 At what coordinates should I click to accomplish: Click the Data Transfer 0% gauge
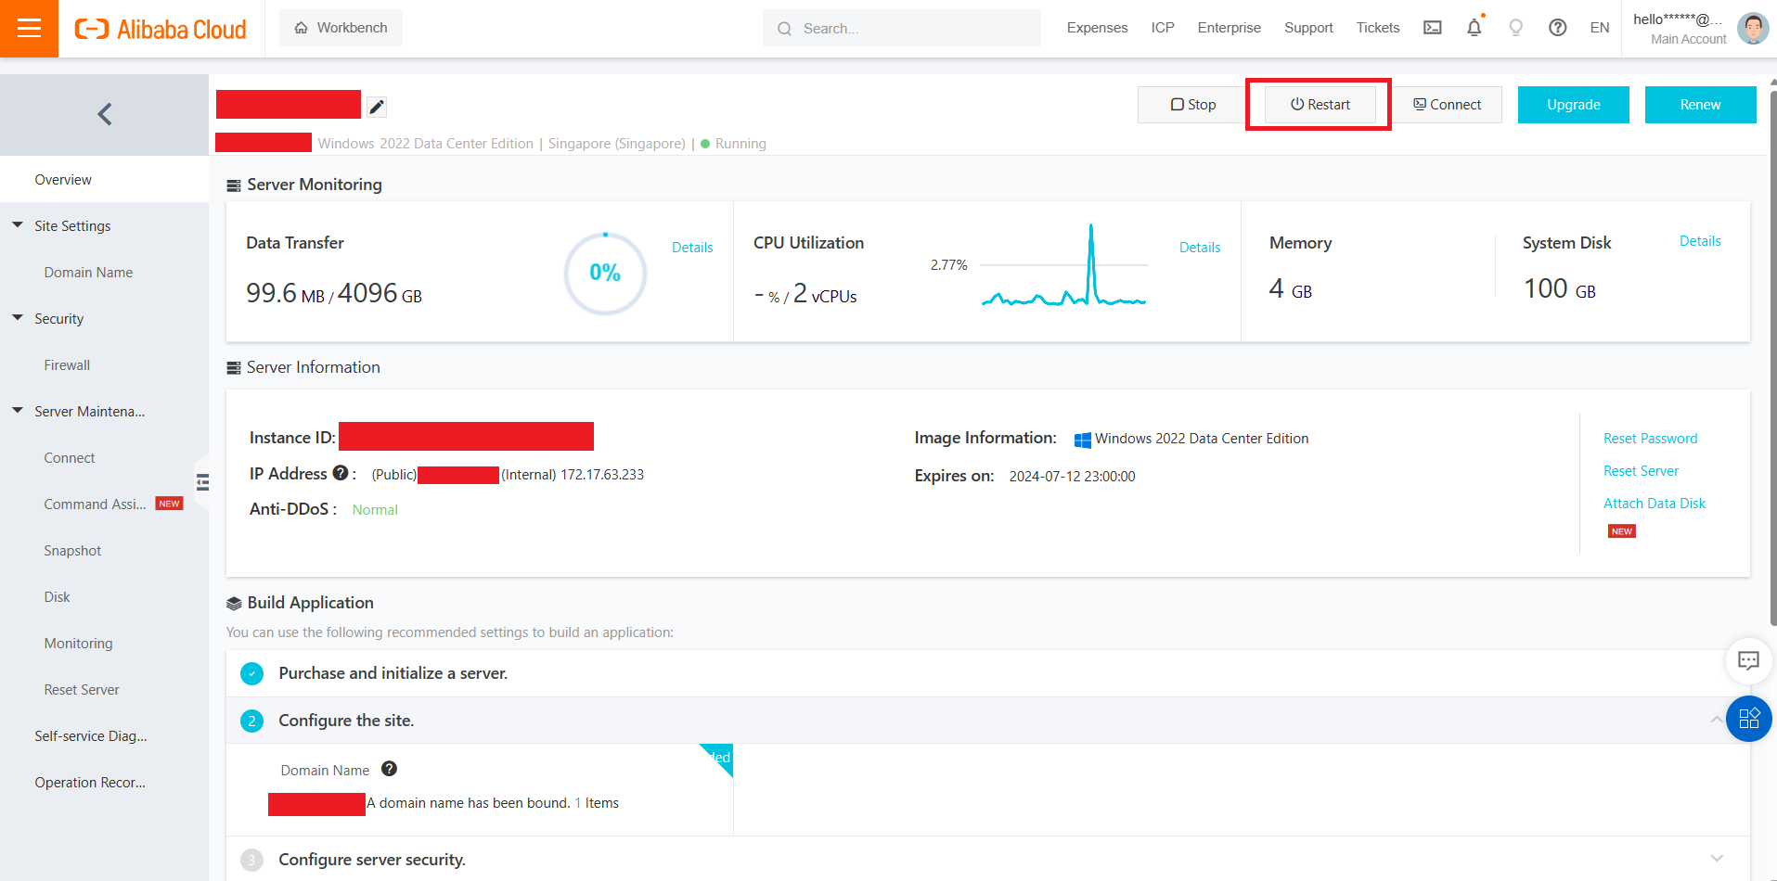(x=605, y=273)
